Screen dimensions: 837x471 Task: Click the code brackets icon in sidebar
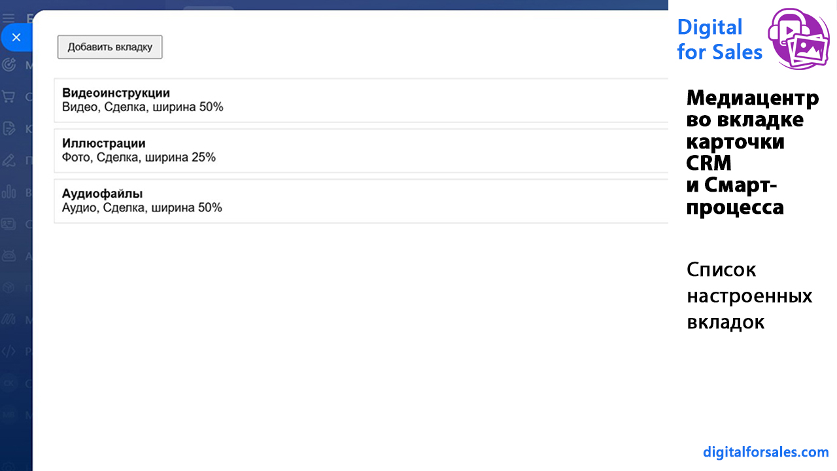(9, 351)
